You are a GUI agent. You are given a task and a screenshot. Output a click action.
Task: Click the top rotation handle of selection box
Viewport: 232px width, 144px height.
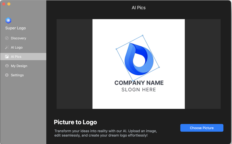pos(143,35)
